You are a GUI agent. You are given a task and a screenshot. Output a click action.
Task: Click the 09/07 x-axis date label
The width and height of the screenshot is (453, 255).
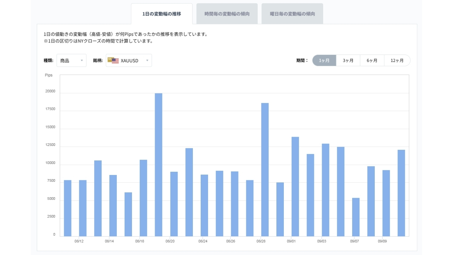coord(355,241)
